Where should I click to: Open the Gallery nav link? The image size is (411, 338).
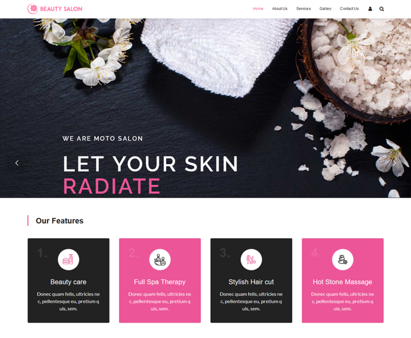click(x=325, y=8)
